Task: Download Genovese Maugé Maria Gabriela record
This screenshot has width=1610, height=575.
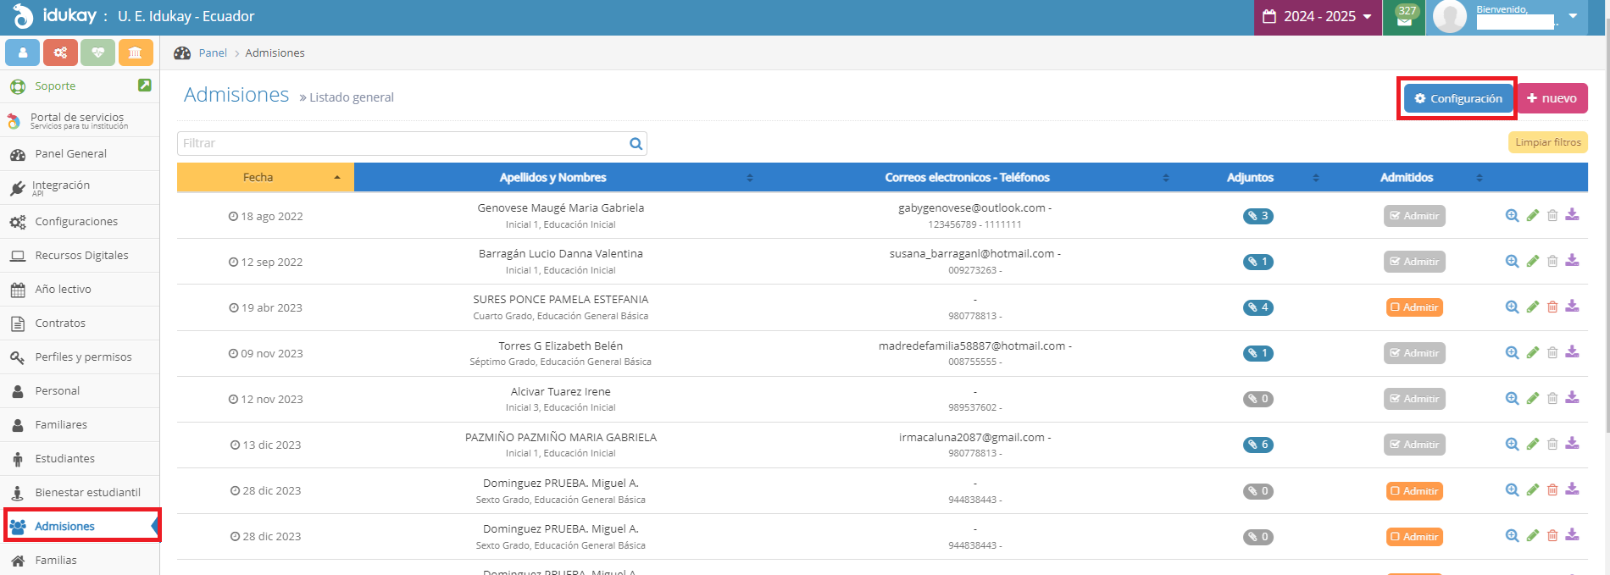Action: [x=1572, y=215]
